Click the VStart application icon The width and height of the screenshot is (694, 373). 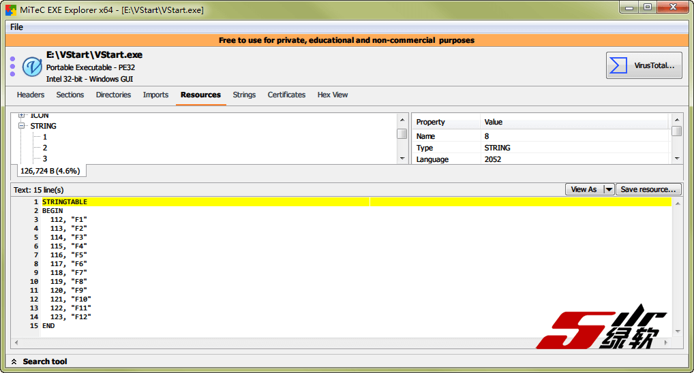coord(32,67)
